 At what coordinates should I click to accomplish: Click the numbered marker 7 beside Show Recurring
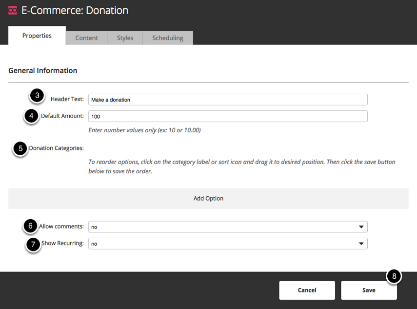pyautogui.click(x=33, y=245)
